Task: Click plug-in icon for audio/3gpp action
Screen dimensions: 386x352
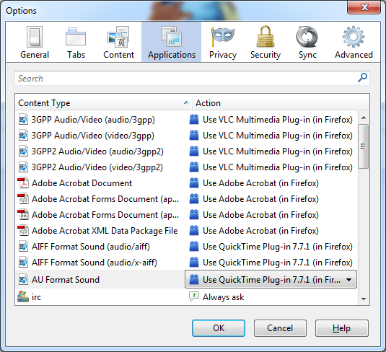Action: 194,120
